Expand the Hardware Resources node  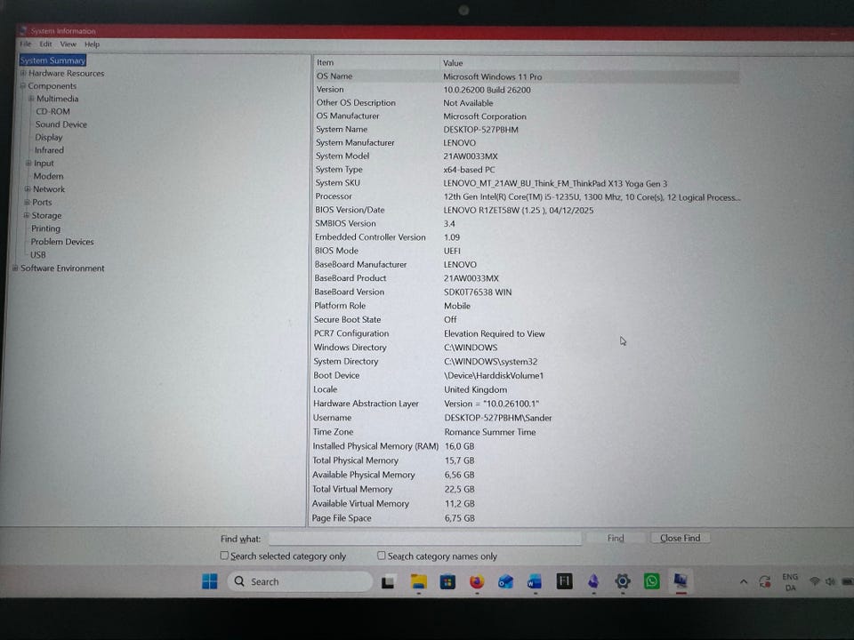pyautogui.click(x=23, y=73)
